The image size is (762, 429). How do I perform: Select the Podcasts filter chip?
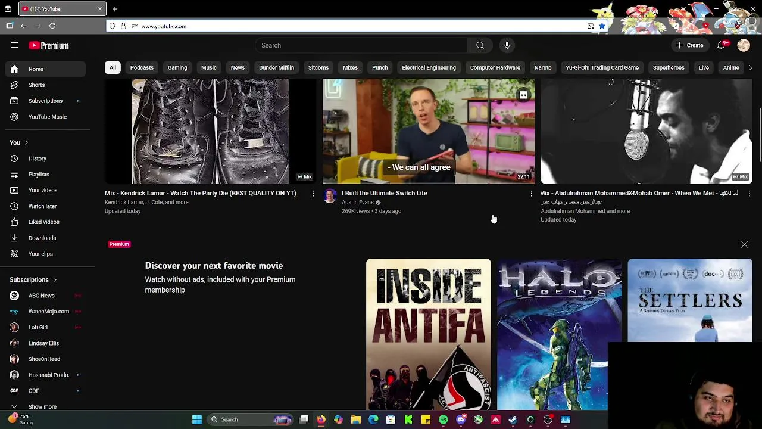pos(142,67)
